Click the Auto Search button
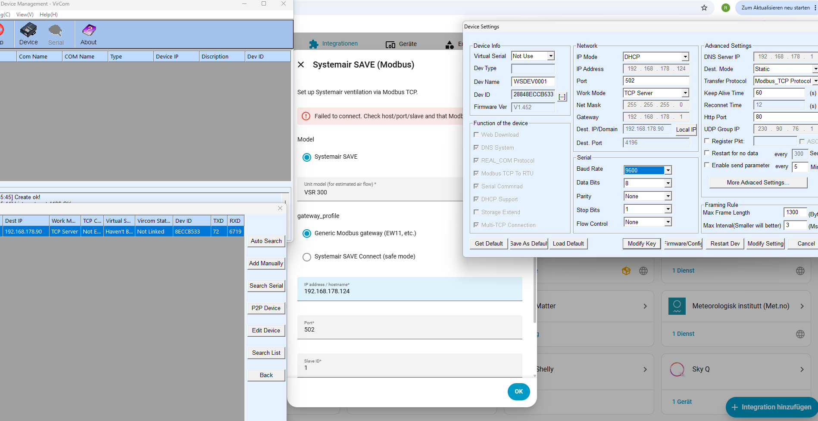This screenshot has height=421, width=818. tap(266, 241)
